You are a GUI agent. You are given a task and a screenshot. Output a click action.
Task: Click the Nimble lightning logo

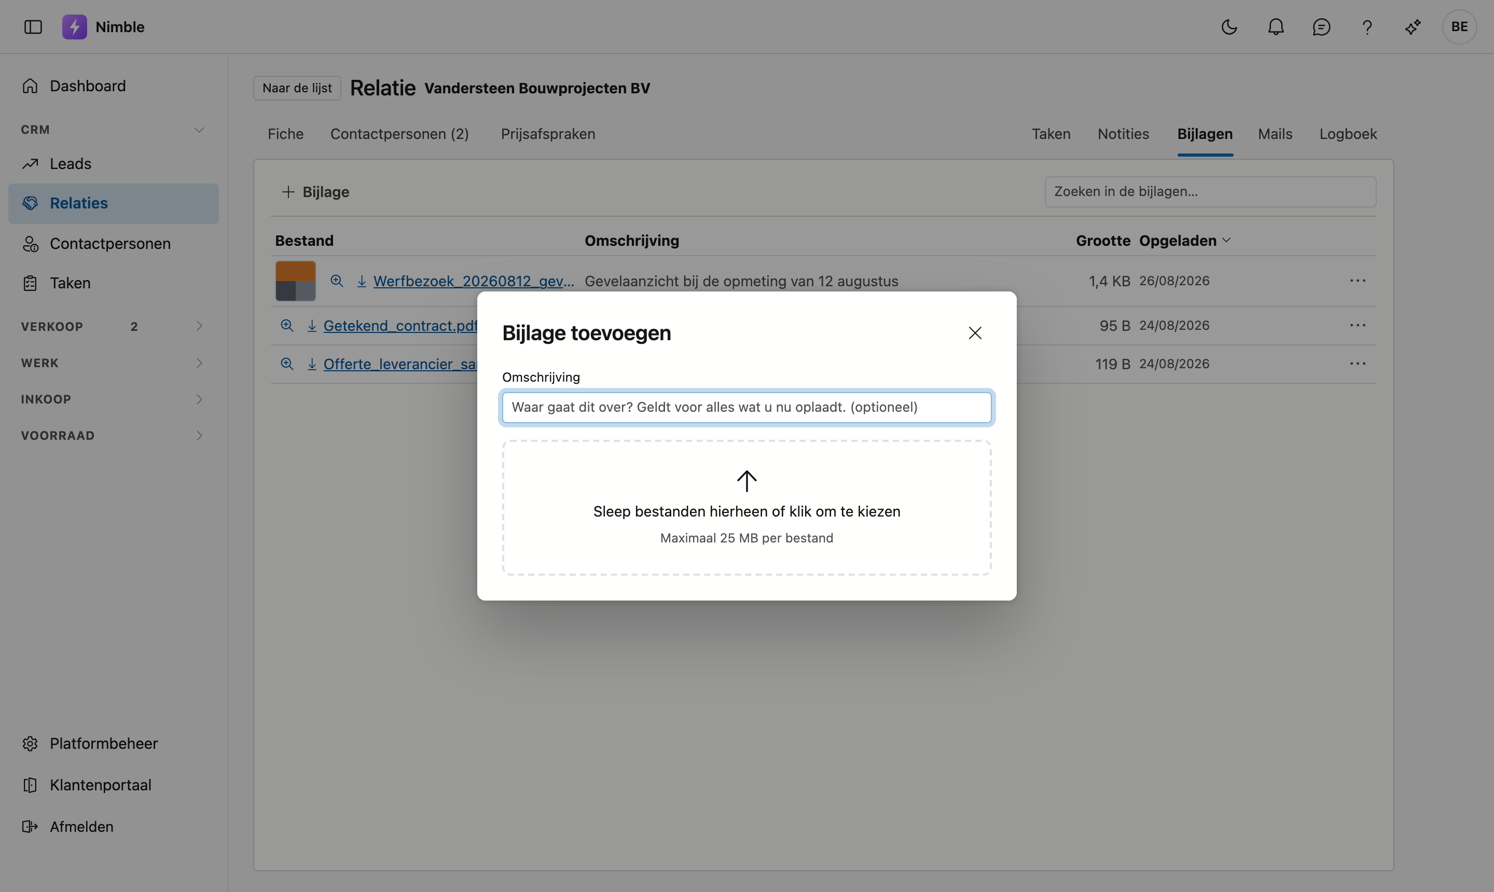pos(75,27)
